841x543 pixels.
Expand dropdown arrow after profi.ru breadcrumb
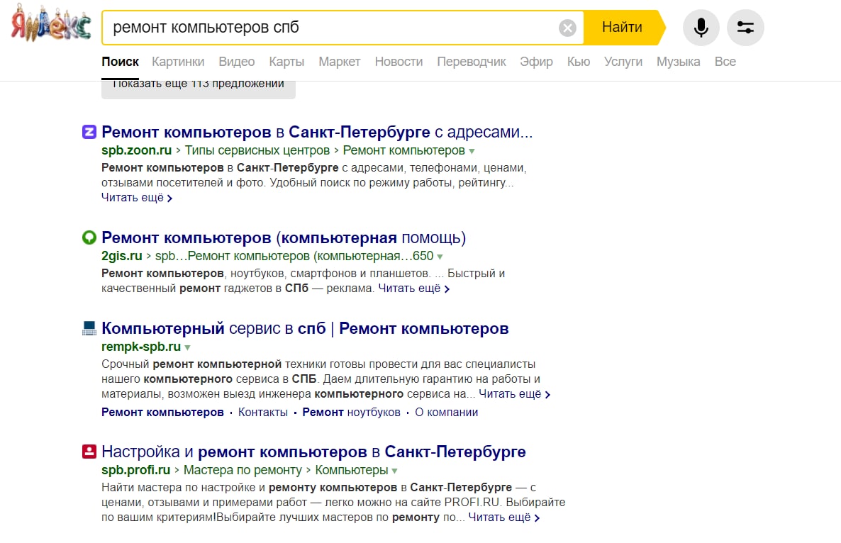click(x=395, y=471)
